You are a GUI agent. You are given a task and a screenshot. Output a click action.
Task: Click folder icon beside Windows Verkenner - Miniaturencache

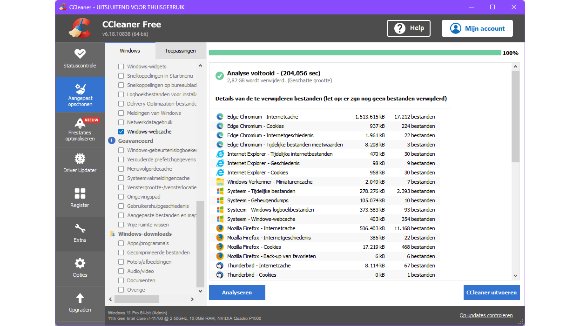point(220,182)
